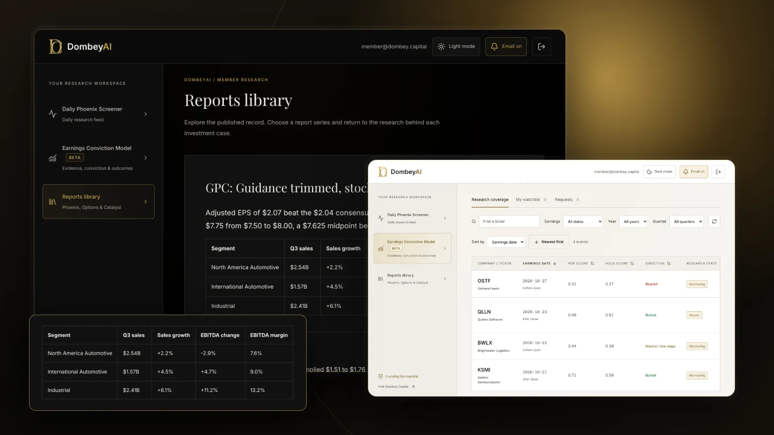Follow the Visit Dombey Capital link
This screenshot has height=435, width=774.
396,387
